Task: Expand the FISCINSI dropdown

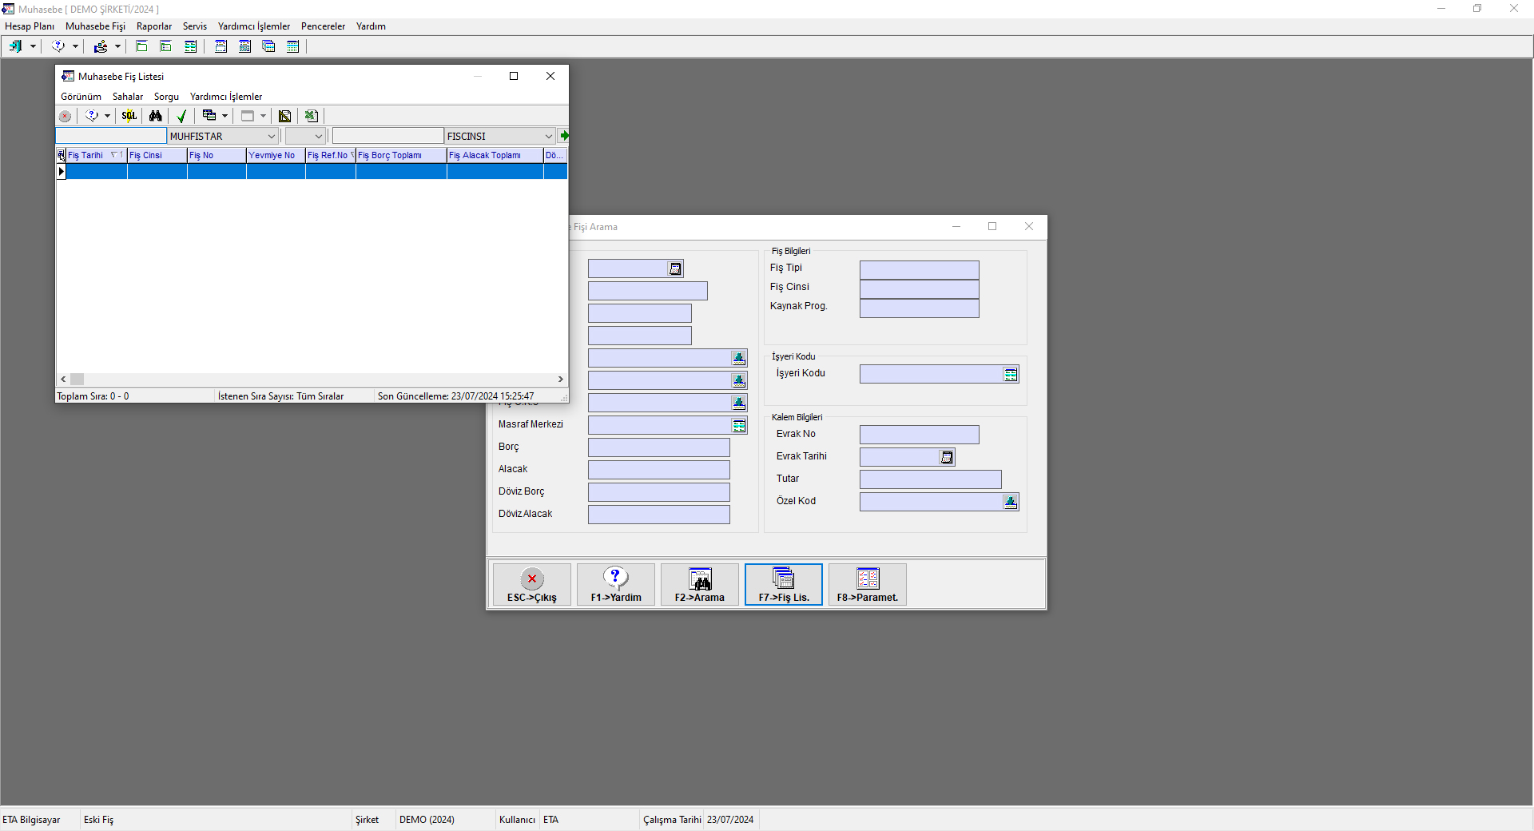Action: [x=548, y=137]
